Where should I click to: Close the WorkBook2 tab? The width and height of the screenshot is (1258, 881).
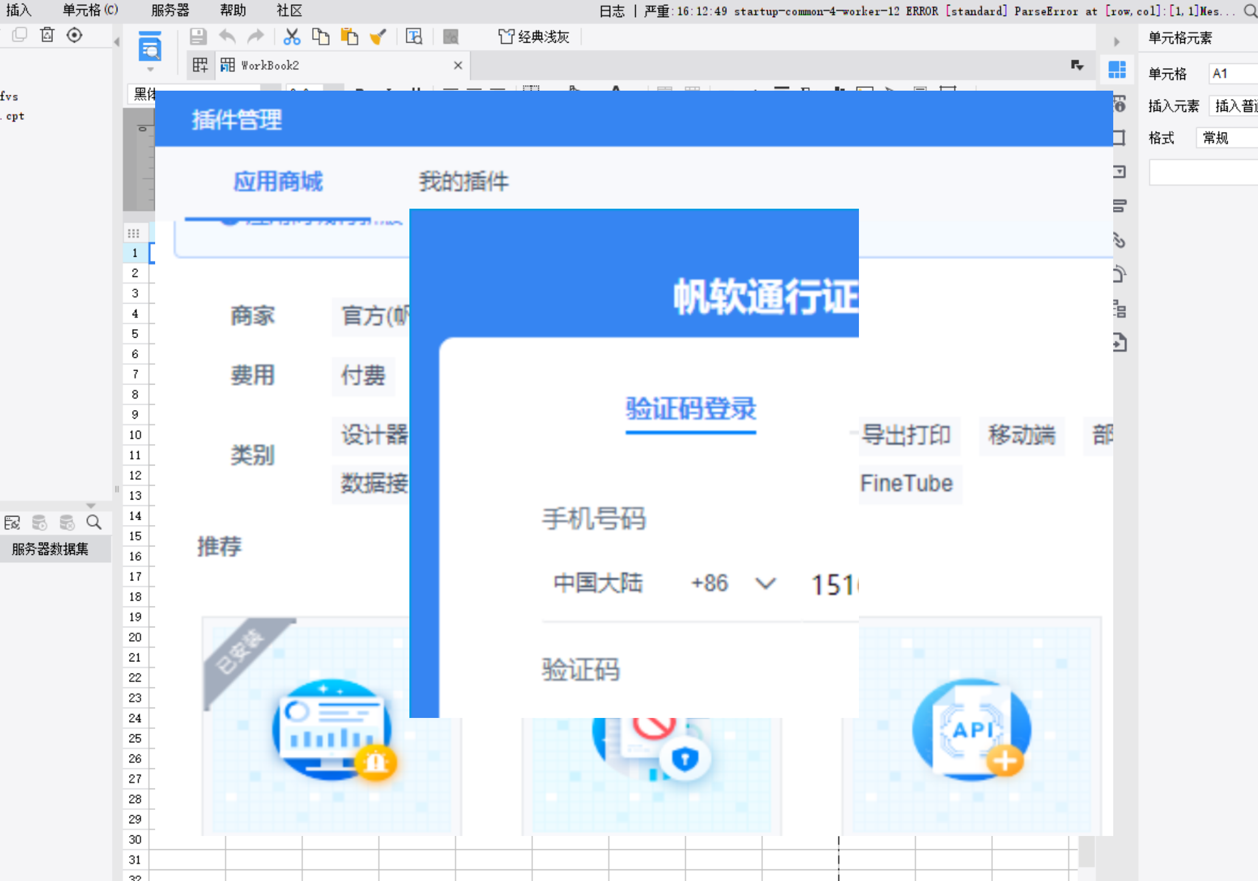[x=458, y=65]
